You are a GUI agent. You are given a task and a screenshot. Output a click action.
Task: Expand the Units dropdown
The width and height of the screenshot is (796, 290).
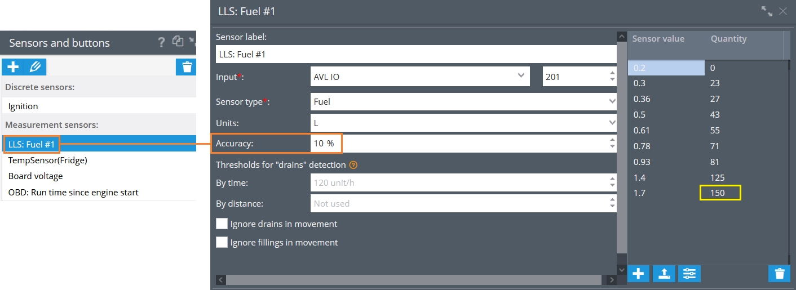point(463,122)
